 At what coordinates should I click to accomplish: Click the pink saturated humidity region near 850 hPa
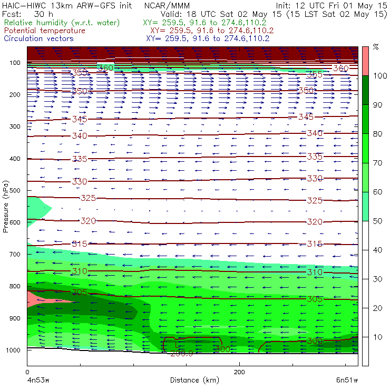click(40, 300)
